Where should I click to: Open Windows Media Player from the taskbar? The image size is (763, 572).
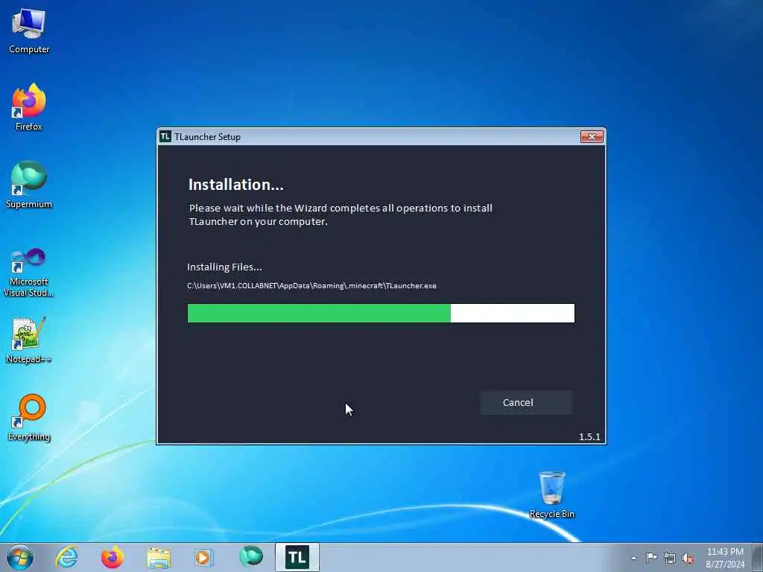coord(203,557)
